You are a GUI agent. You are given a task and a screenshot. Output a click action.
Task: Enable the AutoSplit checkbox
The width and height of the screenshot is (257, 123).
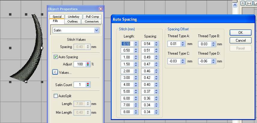[56, 96]
